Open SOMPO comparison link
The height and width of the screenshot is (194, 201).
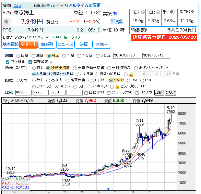(35, 37)
